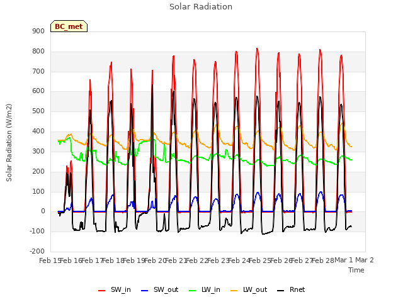The height and width of the screenshot is (302, 403).
Task: Click the 800 y-axis tick label
Action: (x=38, y=52)
